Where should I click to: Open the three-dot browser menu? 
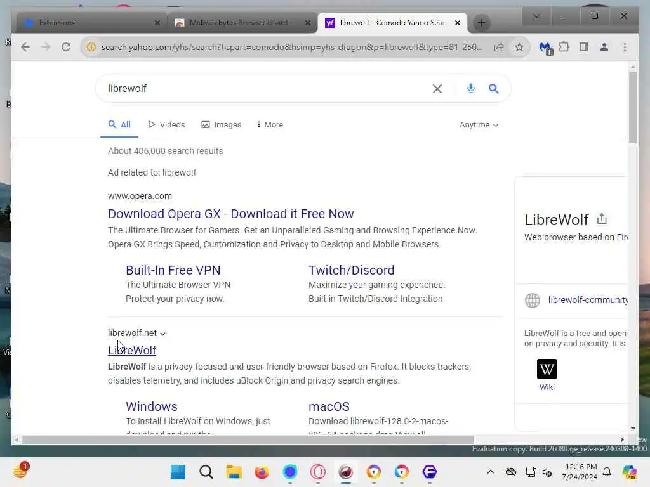click(625, 47)
